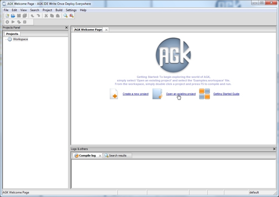Click the Undo arrow icon
The height and width of the screenshot is (197, 279).
(32, 16)
